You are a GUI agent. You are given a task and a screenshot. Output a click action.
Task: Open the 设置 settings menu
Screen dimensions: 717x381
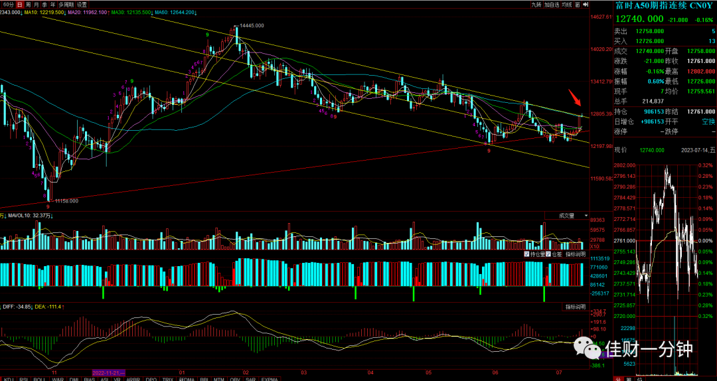click(82, 5)
